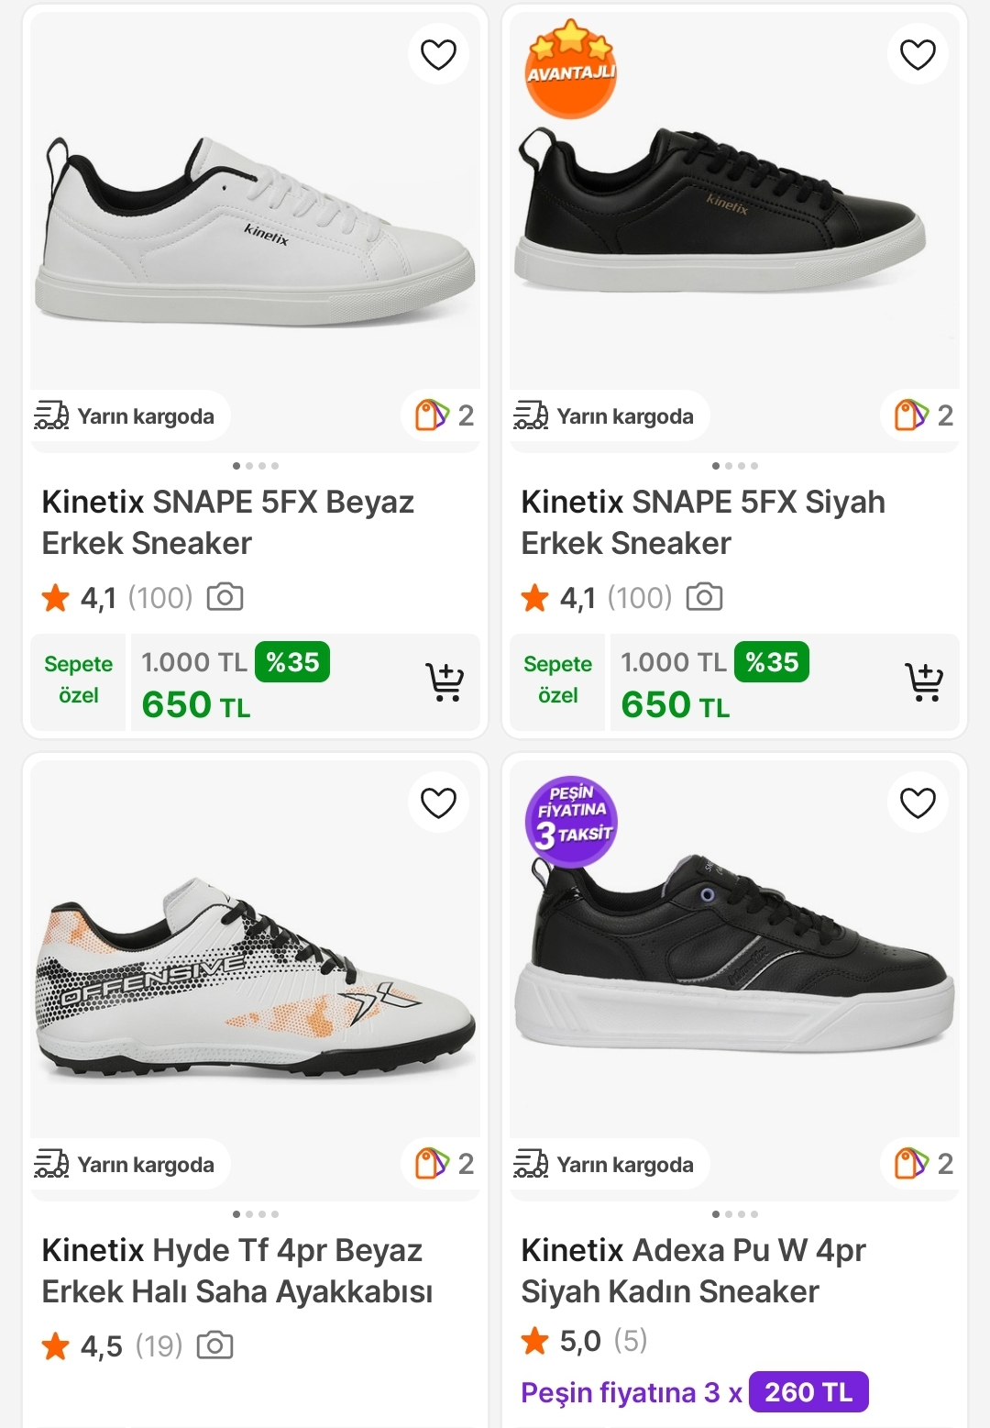The height and width of the screenshot is (1428, 990).
Task: Tap the 260 TL installment price label
Action: pyautogui.click(x=808, y=1392)
